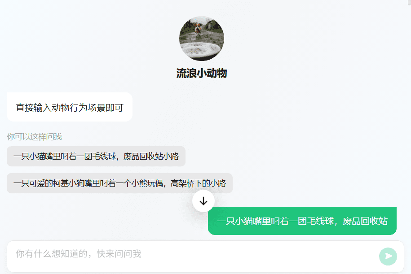This screenshot has width=411, height=274.
Task: Click the 你可以这样问我 hint label
Action: pos(34,137)
